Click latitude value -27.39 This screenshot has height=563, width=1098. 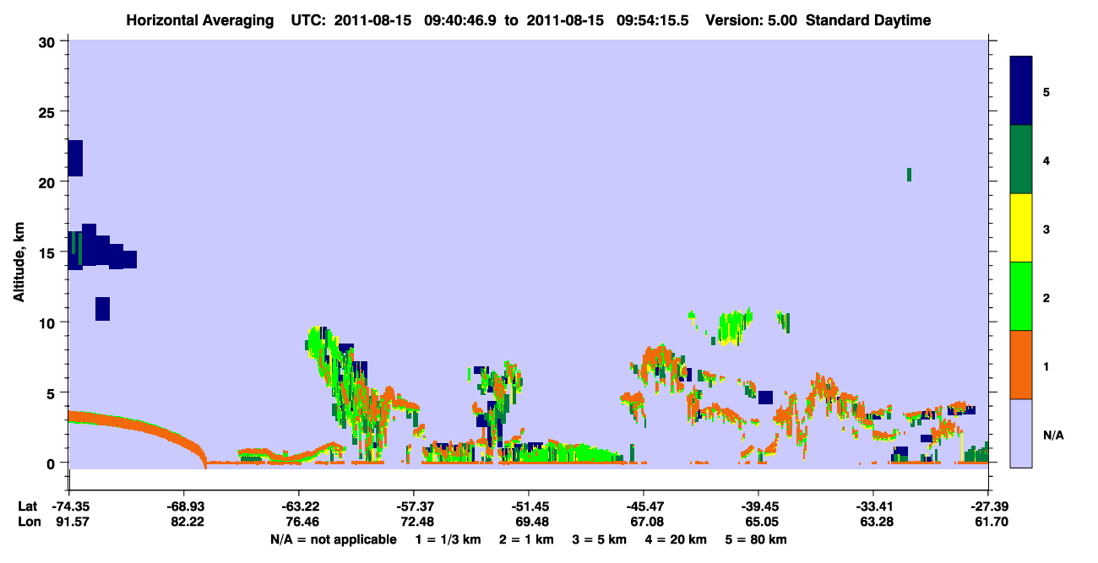pos(988,506)
